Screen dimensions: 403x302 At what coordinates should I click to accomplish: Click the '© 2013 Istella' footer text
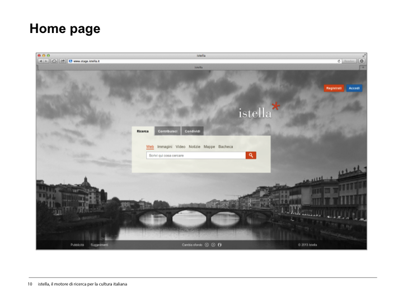(307, 245)
